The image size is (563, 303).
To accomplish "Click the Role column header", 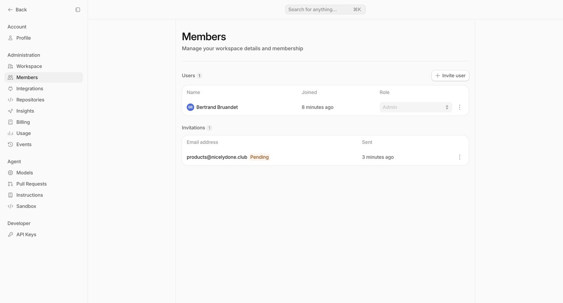I will 384,92.
